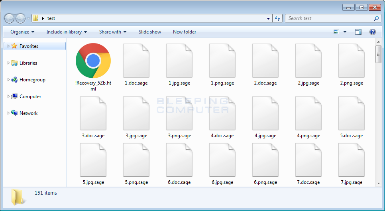The image size is (385, 211).
Task: Click the scrollbar up arrow
Action: pos(378,42)
